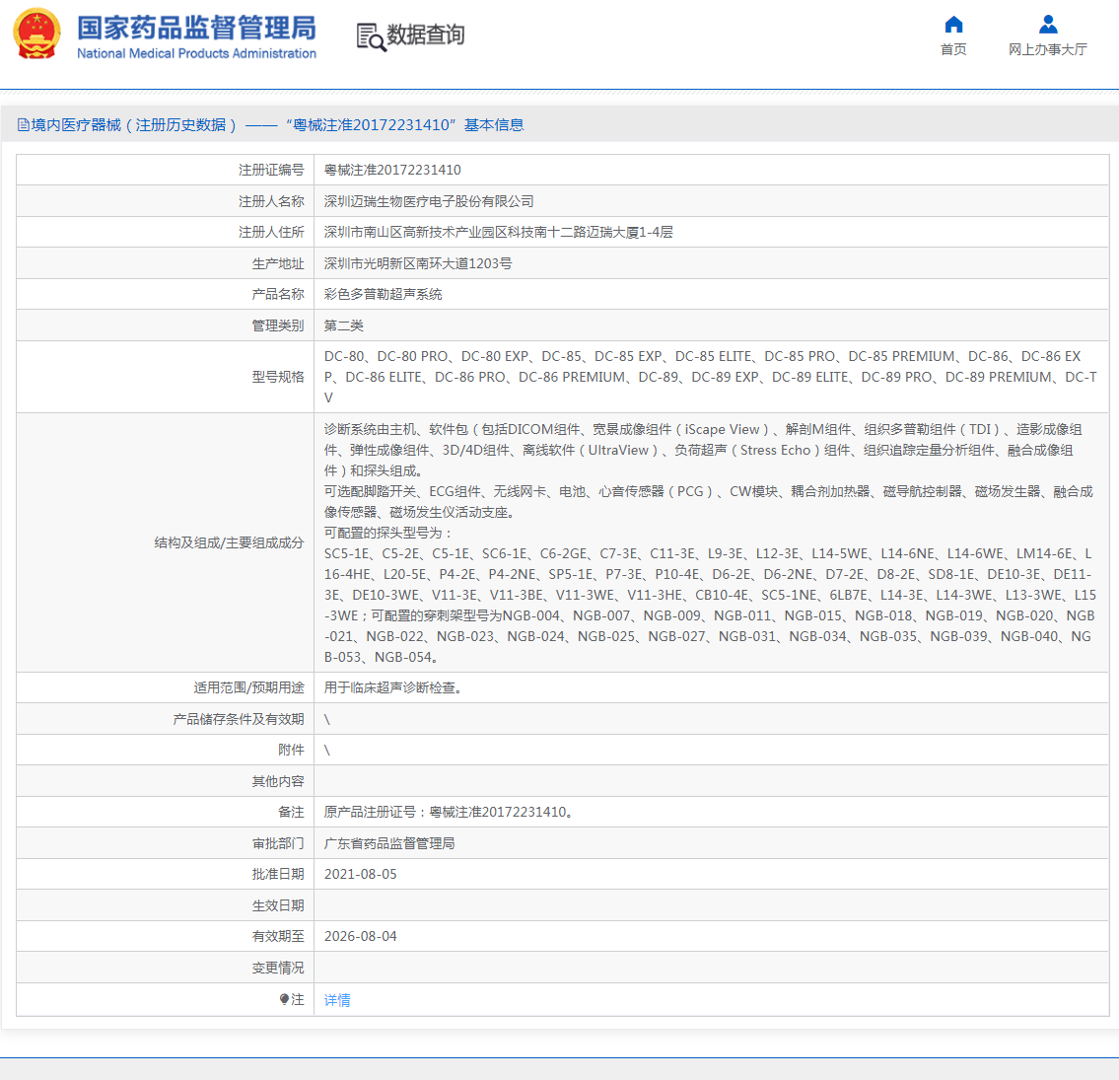Select 深圳市光明新区南环大道1203号 value

(417, 263)
